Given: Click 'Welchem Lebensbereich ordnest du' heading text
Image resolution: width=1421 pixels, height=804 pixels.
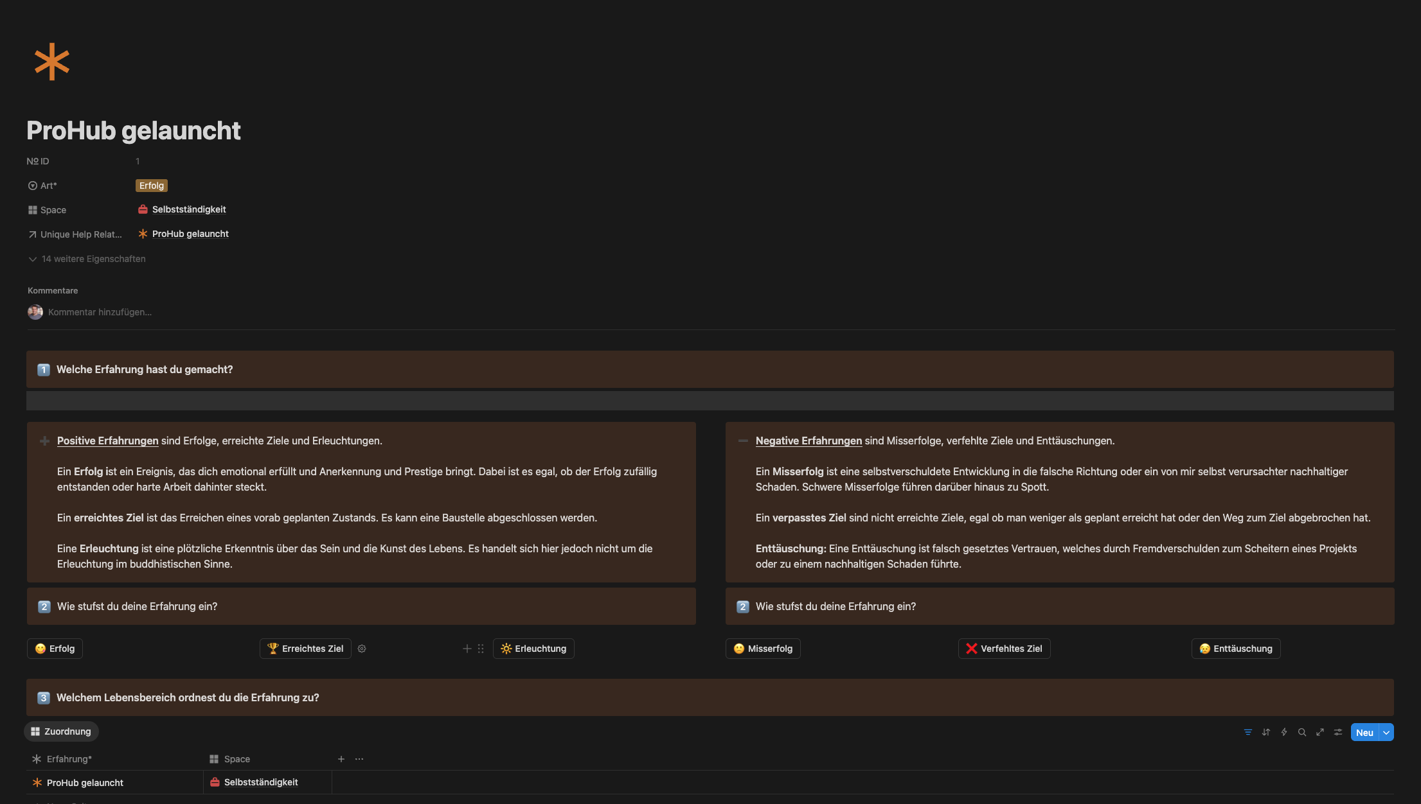Looking at the screenshot, I should pyautogui.click(x=188, y=697).
